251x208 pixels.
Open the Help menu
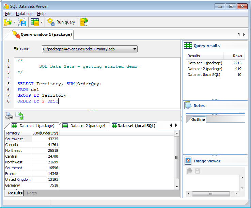pos(41,14)
